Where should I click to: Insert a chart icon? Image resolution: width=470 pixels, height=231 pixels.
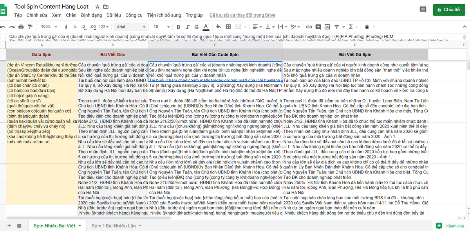click(x=327, y=27)
